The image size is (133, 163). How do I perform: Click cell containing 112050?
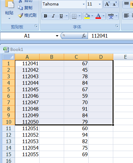27,122
